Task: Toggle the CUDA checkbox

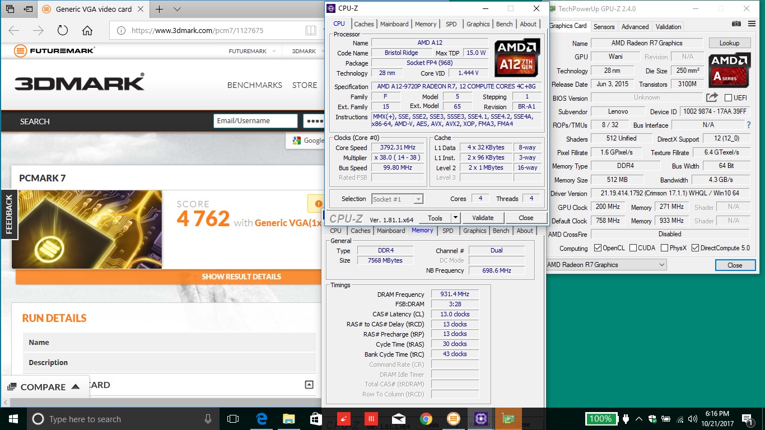Action: click(633, 247)
